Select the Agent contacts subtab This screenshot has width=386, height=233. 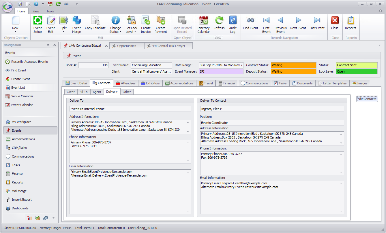coord(97,92)
